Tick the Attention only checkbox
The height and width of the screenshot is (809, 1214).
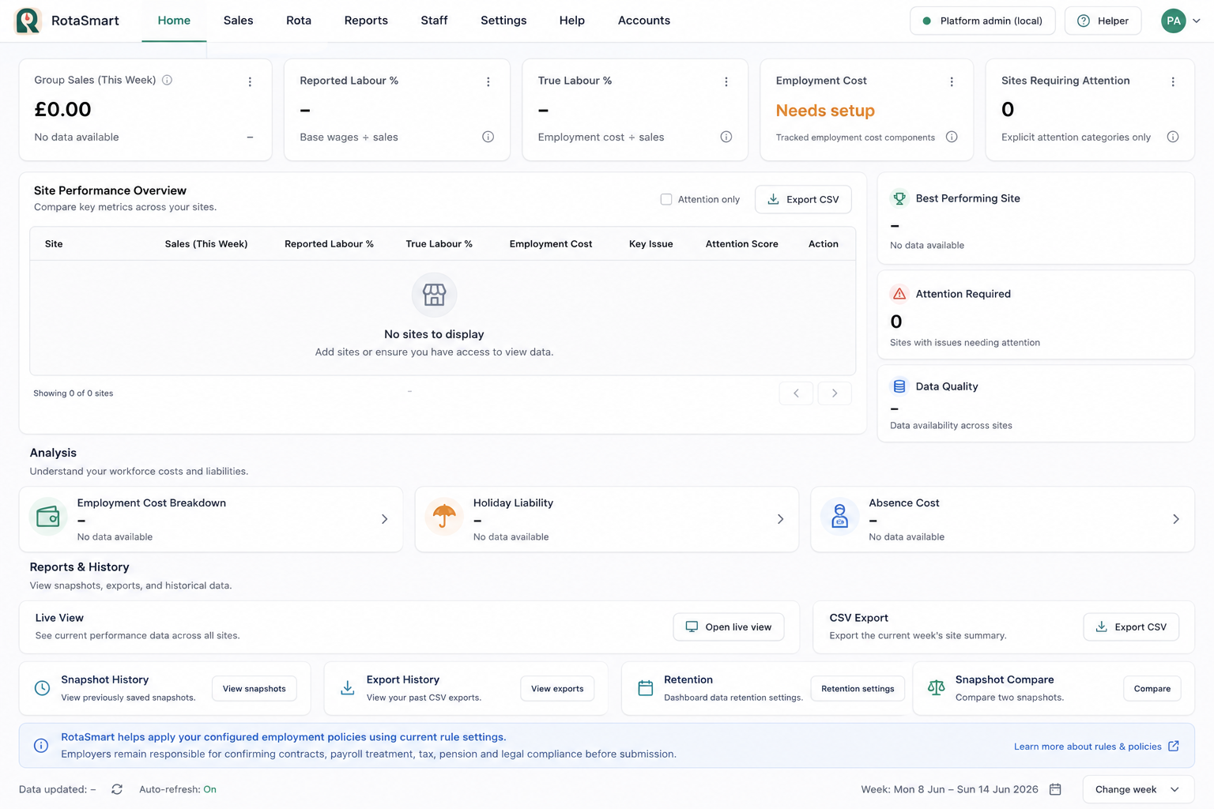click(x=666, y=199)
